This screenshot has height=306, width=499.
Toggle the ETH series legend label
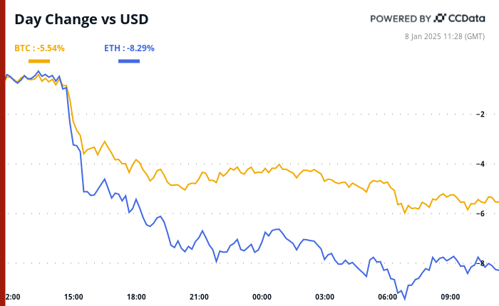click(x=129, y=48)
